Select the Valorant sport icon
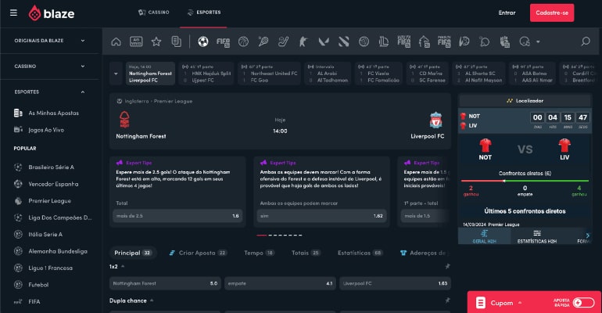The image size is (602, 313). [324, 41]
